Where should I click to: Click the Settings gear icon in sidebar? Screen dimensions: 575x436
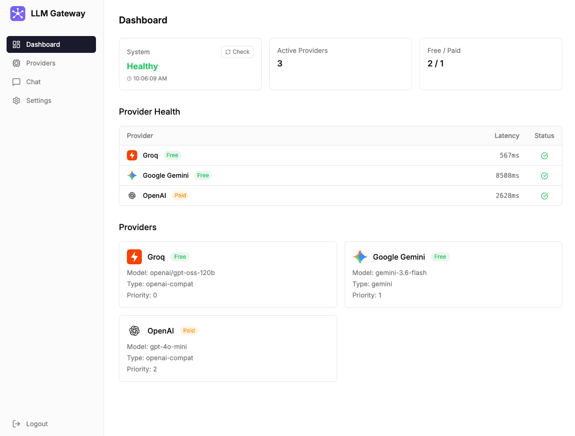point(16,101)
